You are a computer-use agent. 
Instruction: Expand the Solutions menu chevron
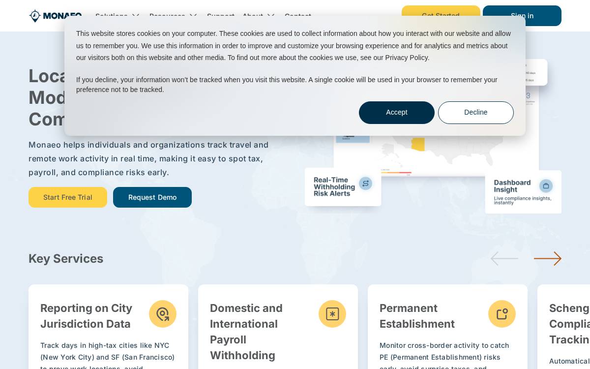pyautogui.click(x=136, y=15)
